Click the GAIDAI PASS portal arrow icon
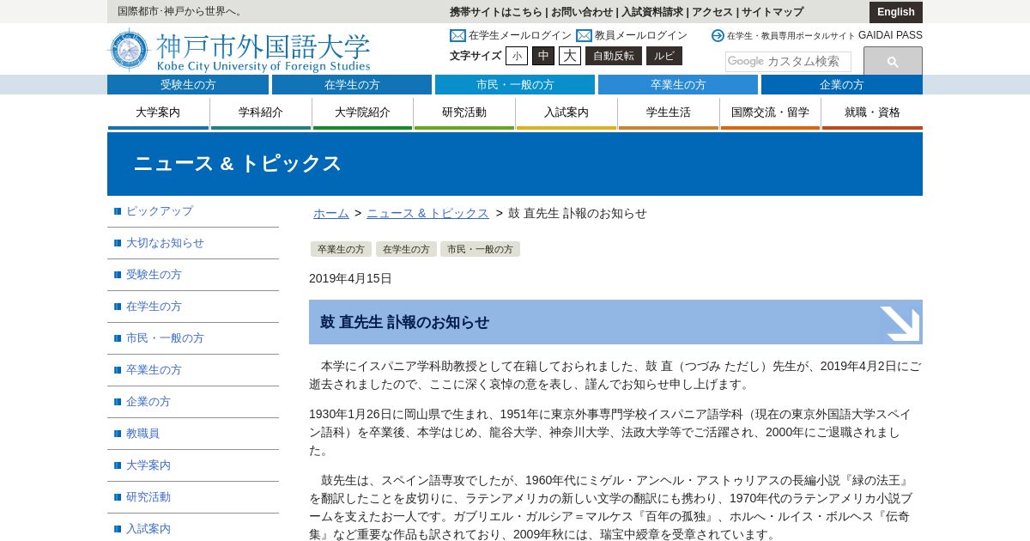 pyautogui.click(x=718, y=35)
